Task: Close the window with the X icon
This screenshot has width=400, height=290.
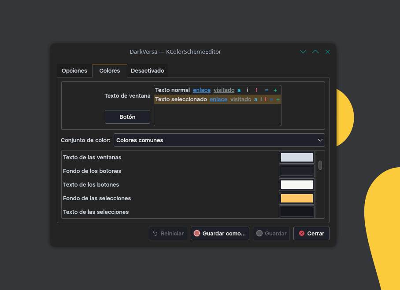Action: click(x=328, y=52)
